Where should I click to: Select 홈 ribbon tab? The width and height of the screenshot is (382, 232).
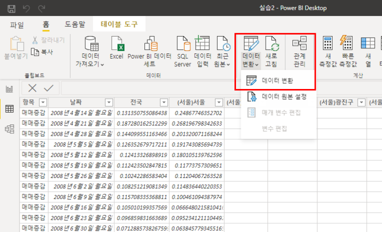(46, 25)
